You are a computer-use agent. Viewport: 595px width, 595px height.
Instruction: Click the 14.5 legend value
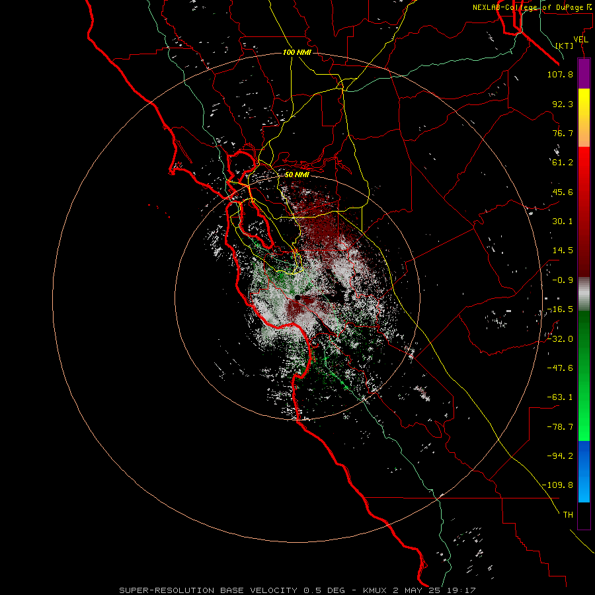[563, 251]
